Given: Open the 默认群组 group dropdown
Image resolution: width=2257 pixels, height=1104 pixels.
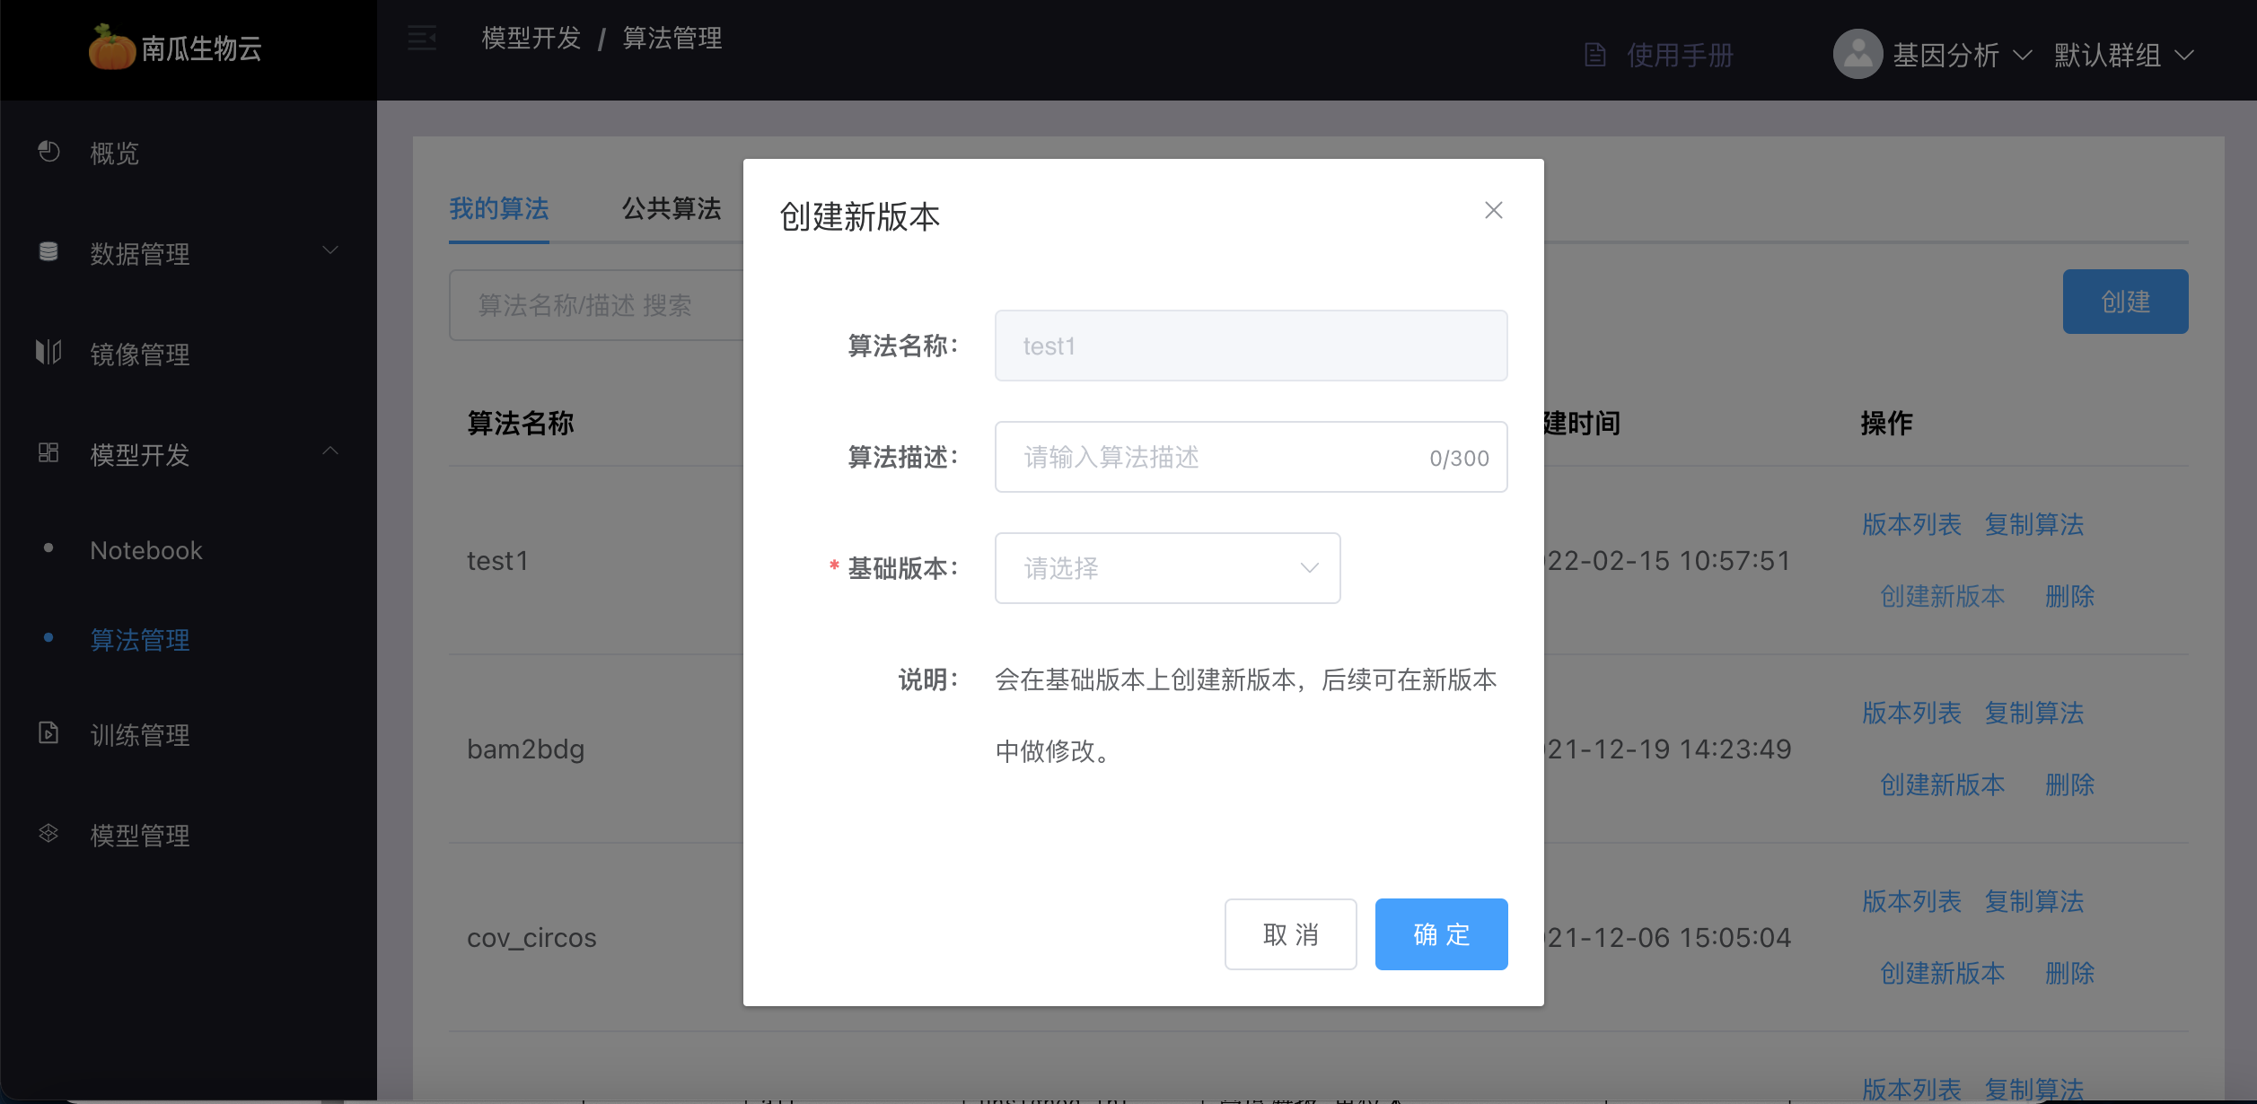Looking at the screenshot, I should (x=2124, y=55).
